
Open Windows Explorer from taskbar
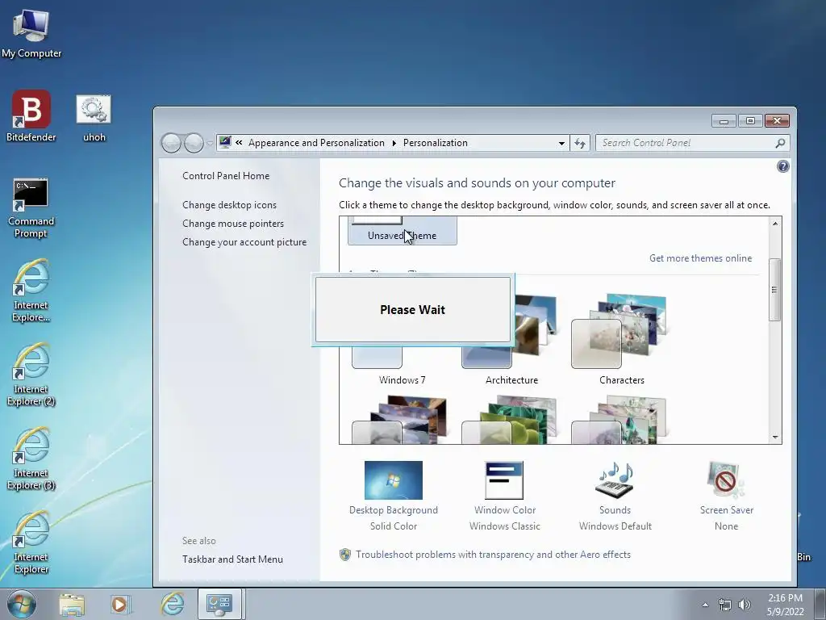[72, 604]
